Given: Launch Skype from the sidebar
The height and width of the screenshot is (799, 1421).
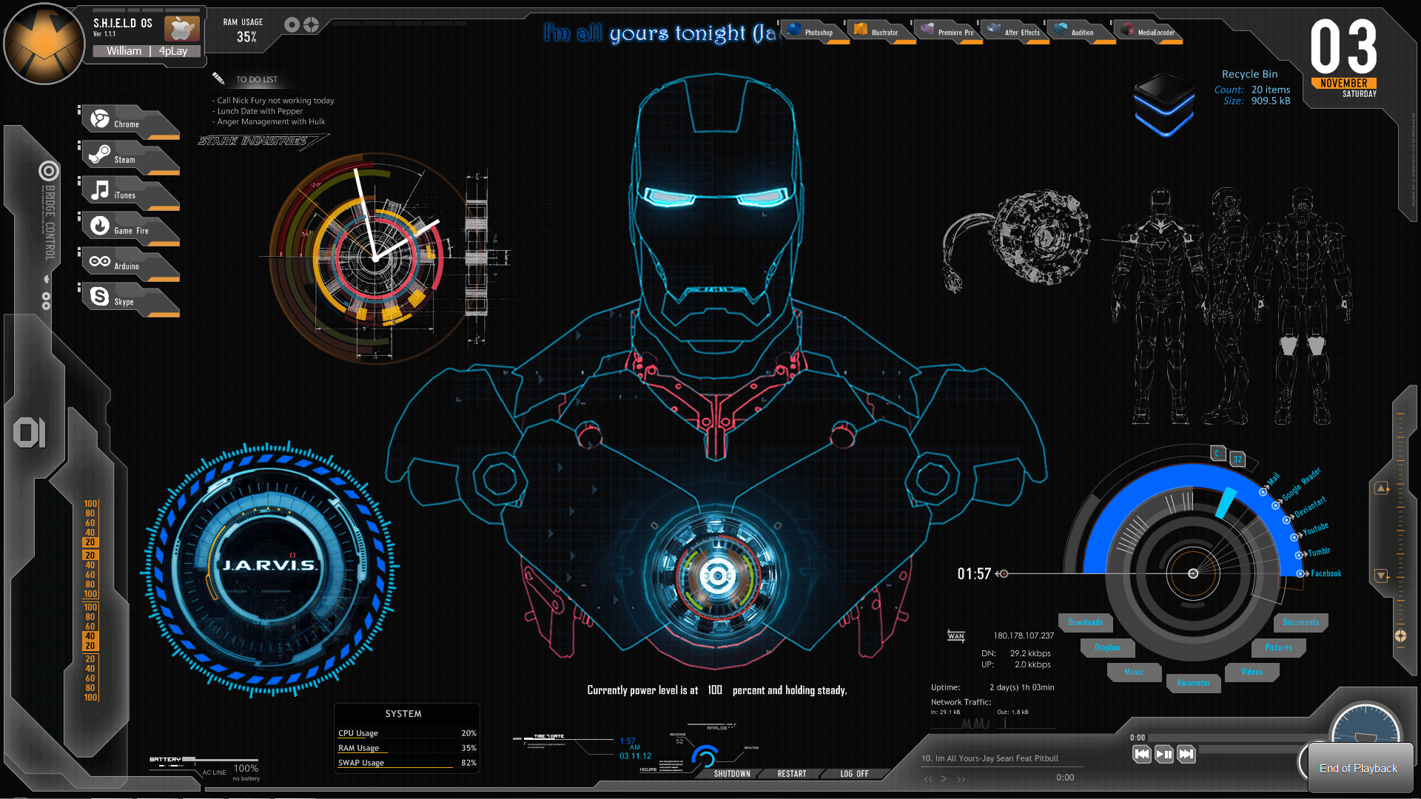Looking at the screenshot, I should (x=130, y=300).
